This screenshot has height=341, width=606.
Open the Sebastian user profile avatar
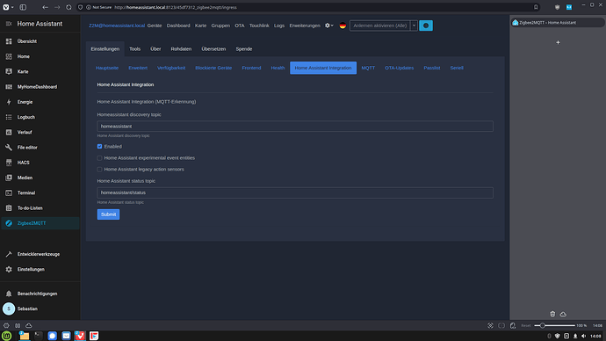(x=9, y=308)
